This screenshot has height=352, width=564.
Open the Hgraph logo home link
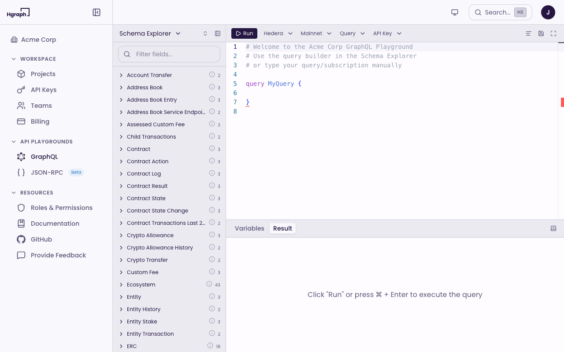(18, 12)
